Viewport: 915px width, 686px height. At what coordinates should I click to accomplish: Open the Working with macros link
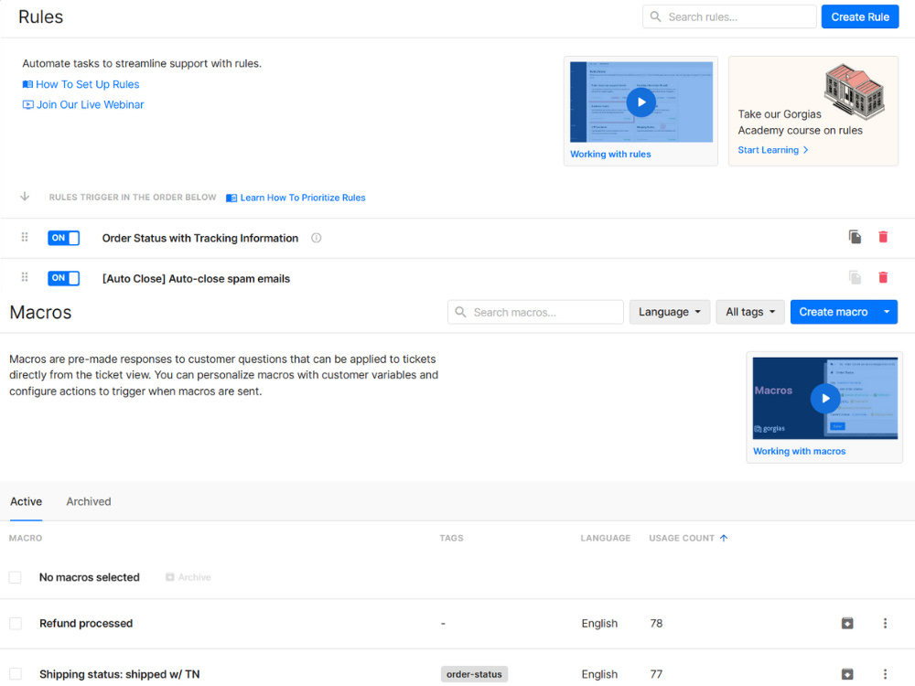(x=799, y=451)
